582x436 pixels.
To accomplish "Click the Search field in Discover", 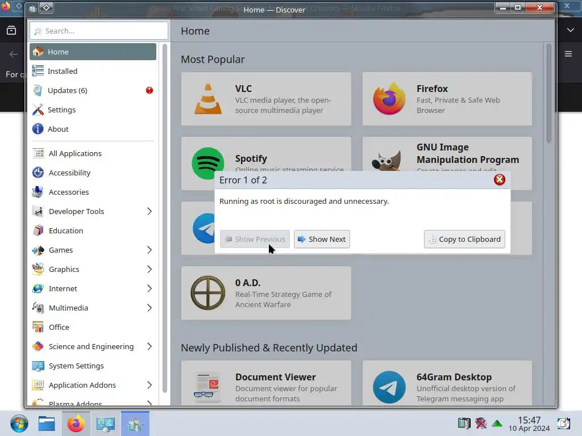I will [x=99, y=31].
